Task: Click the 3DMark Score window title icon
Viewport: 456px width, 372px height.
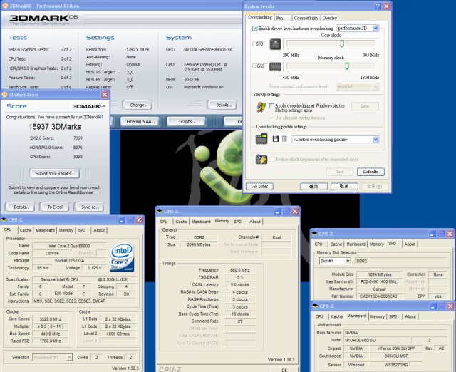Action: point(5,95)
